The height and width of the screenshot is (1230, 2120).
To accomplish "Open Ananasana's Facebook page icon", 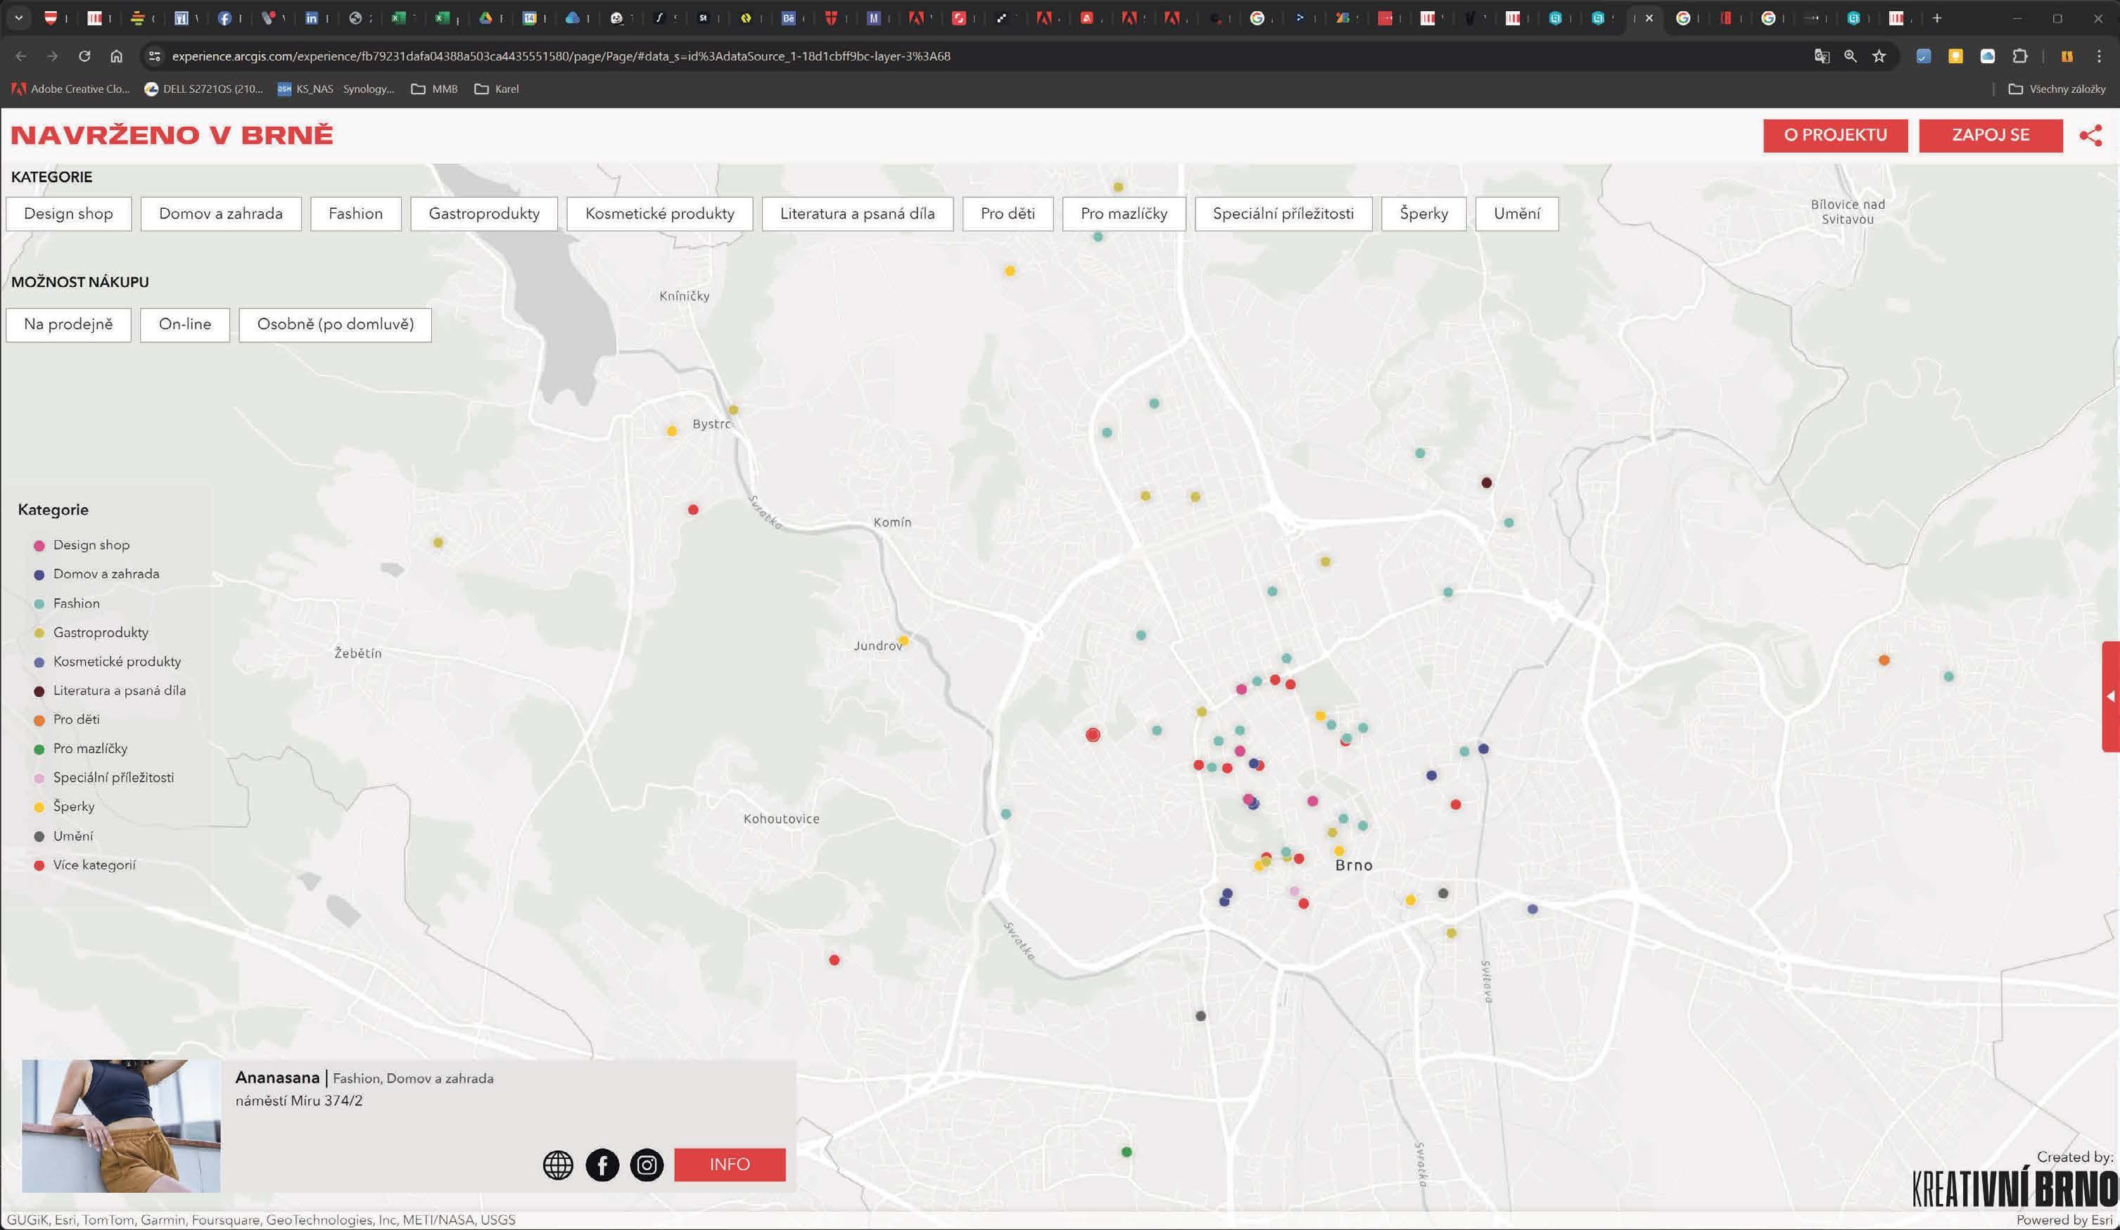I will click(x=602, y=1165).
